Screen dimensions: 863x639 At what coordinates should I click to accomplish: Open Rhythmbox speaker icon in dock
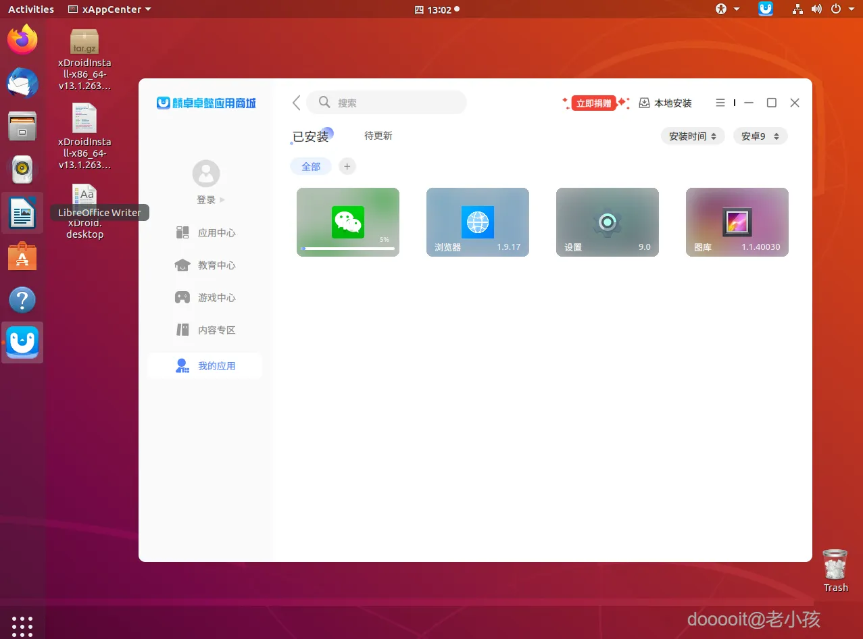coord(22,170)
